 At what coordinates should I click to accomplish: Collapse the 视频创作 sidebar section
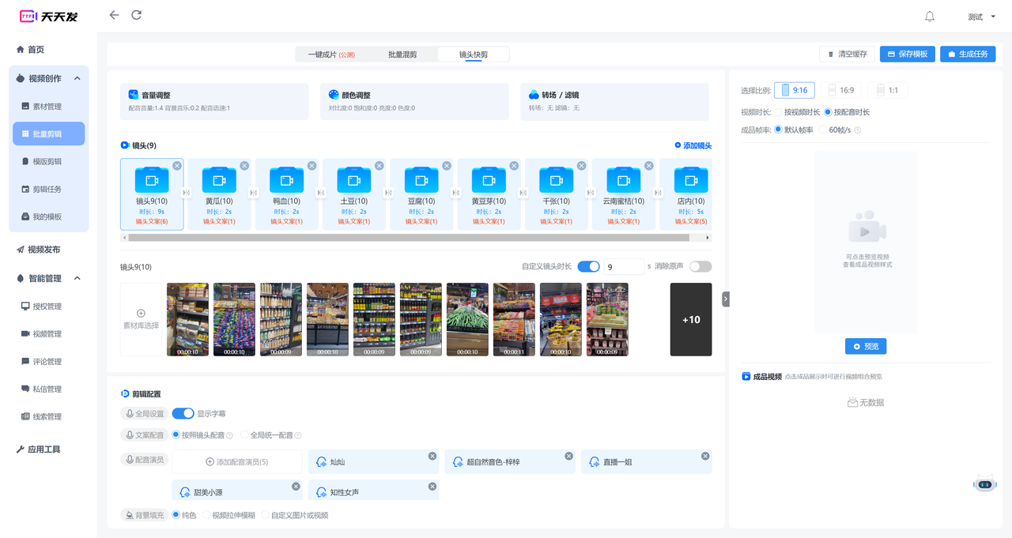pyautogui.click(x=77, y=78)
